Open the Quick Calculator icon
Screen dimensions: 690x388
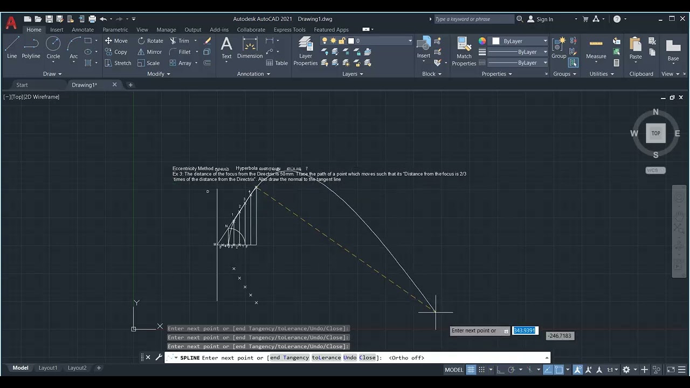tap(616, 63)
